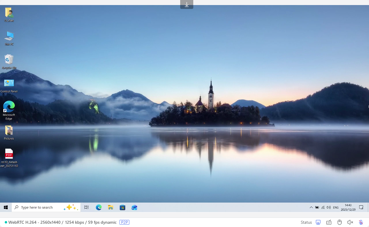Show hidden system tray icons
Screen dimensions: 369x227
(x=311, y=207)
